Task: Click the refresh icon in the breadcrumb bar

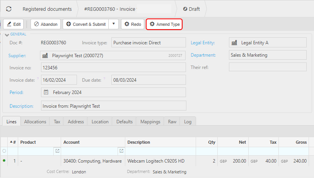Action: click(9, 9)
